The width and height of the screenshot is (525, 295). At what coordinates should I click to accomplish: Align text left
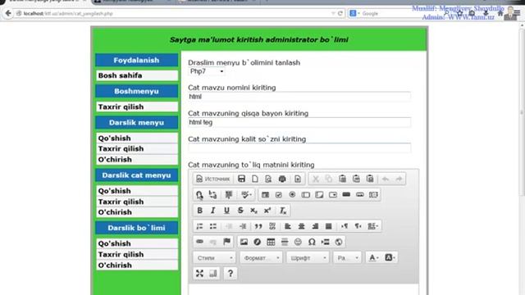(288, 226)
